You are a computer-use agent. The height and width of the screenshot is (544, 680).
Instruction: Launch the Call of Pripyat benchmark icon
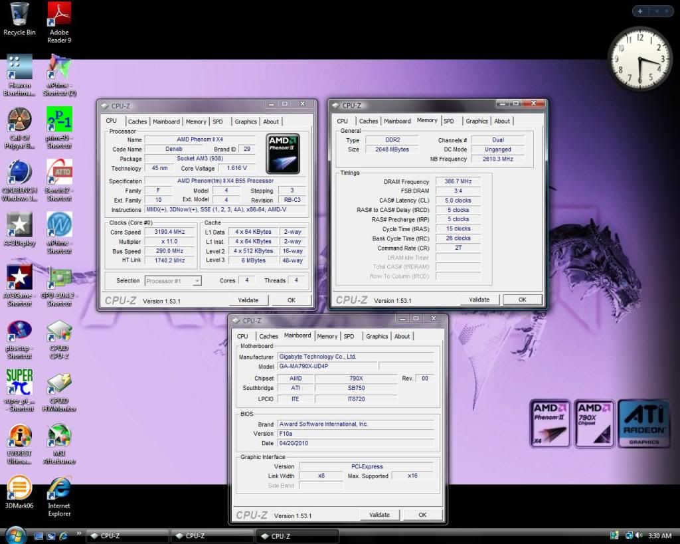[19, 120]
